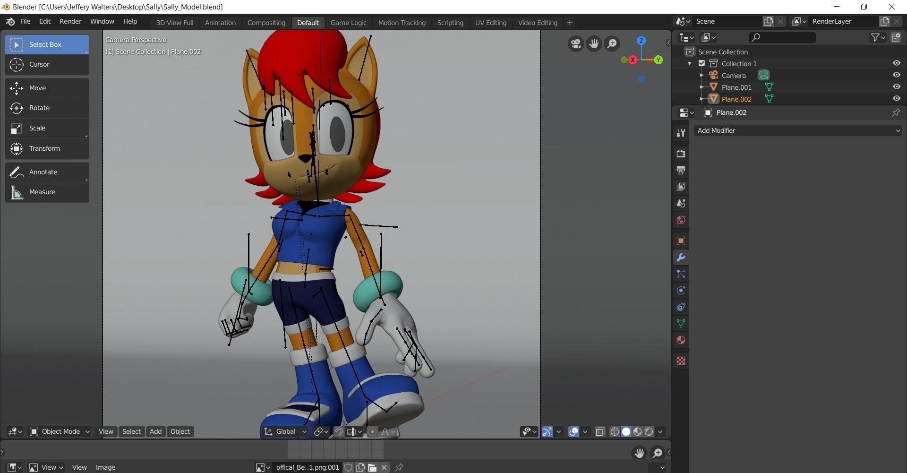This screenshot has width=907, height=473.
Task: Select the Cursor tool
Action: click(x=47, y=64)
